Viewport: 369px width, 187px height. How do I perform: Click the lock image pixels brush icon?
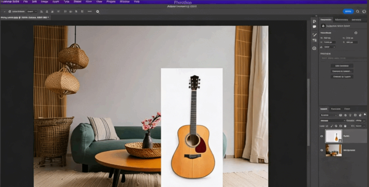coord(332,126)
